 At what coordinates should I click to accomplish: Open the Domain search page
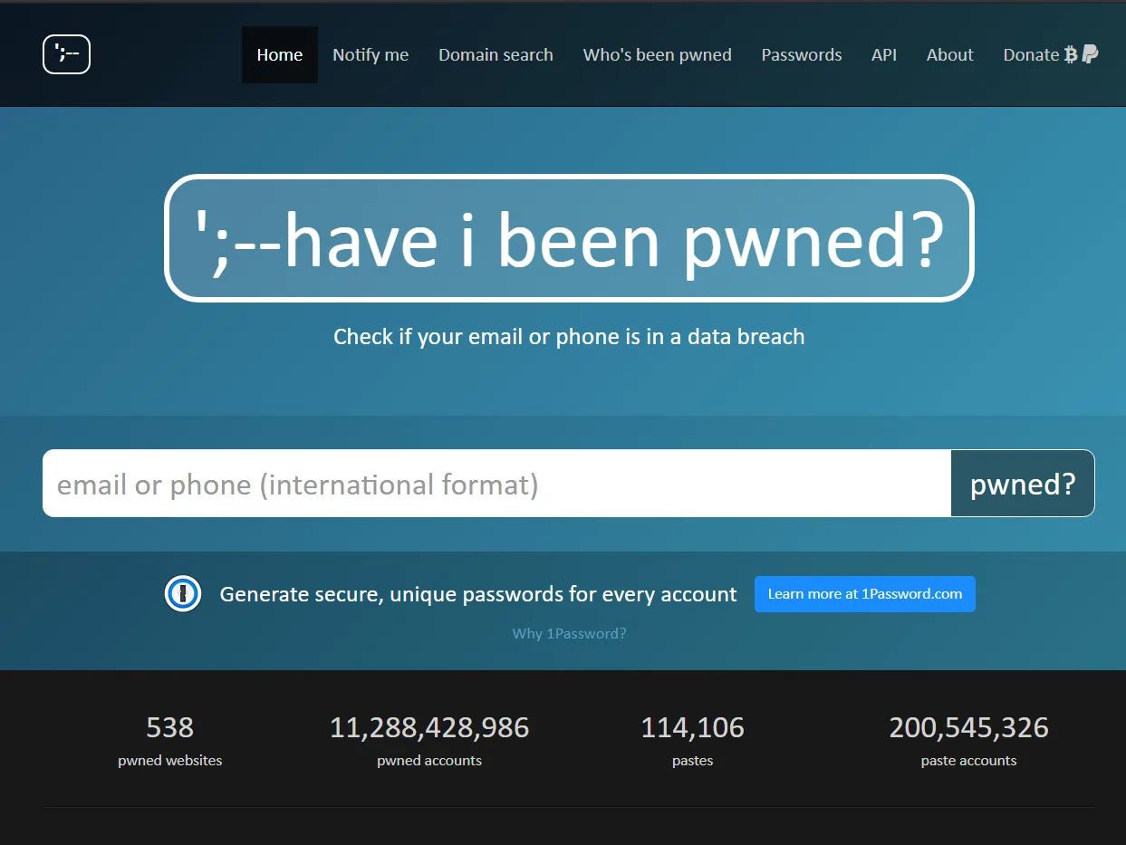tap(496, 54)
